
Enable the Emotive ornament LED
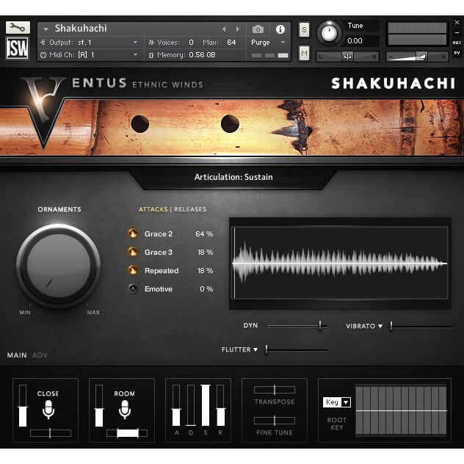pyautogui.click(x=133, y=289)
